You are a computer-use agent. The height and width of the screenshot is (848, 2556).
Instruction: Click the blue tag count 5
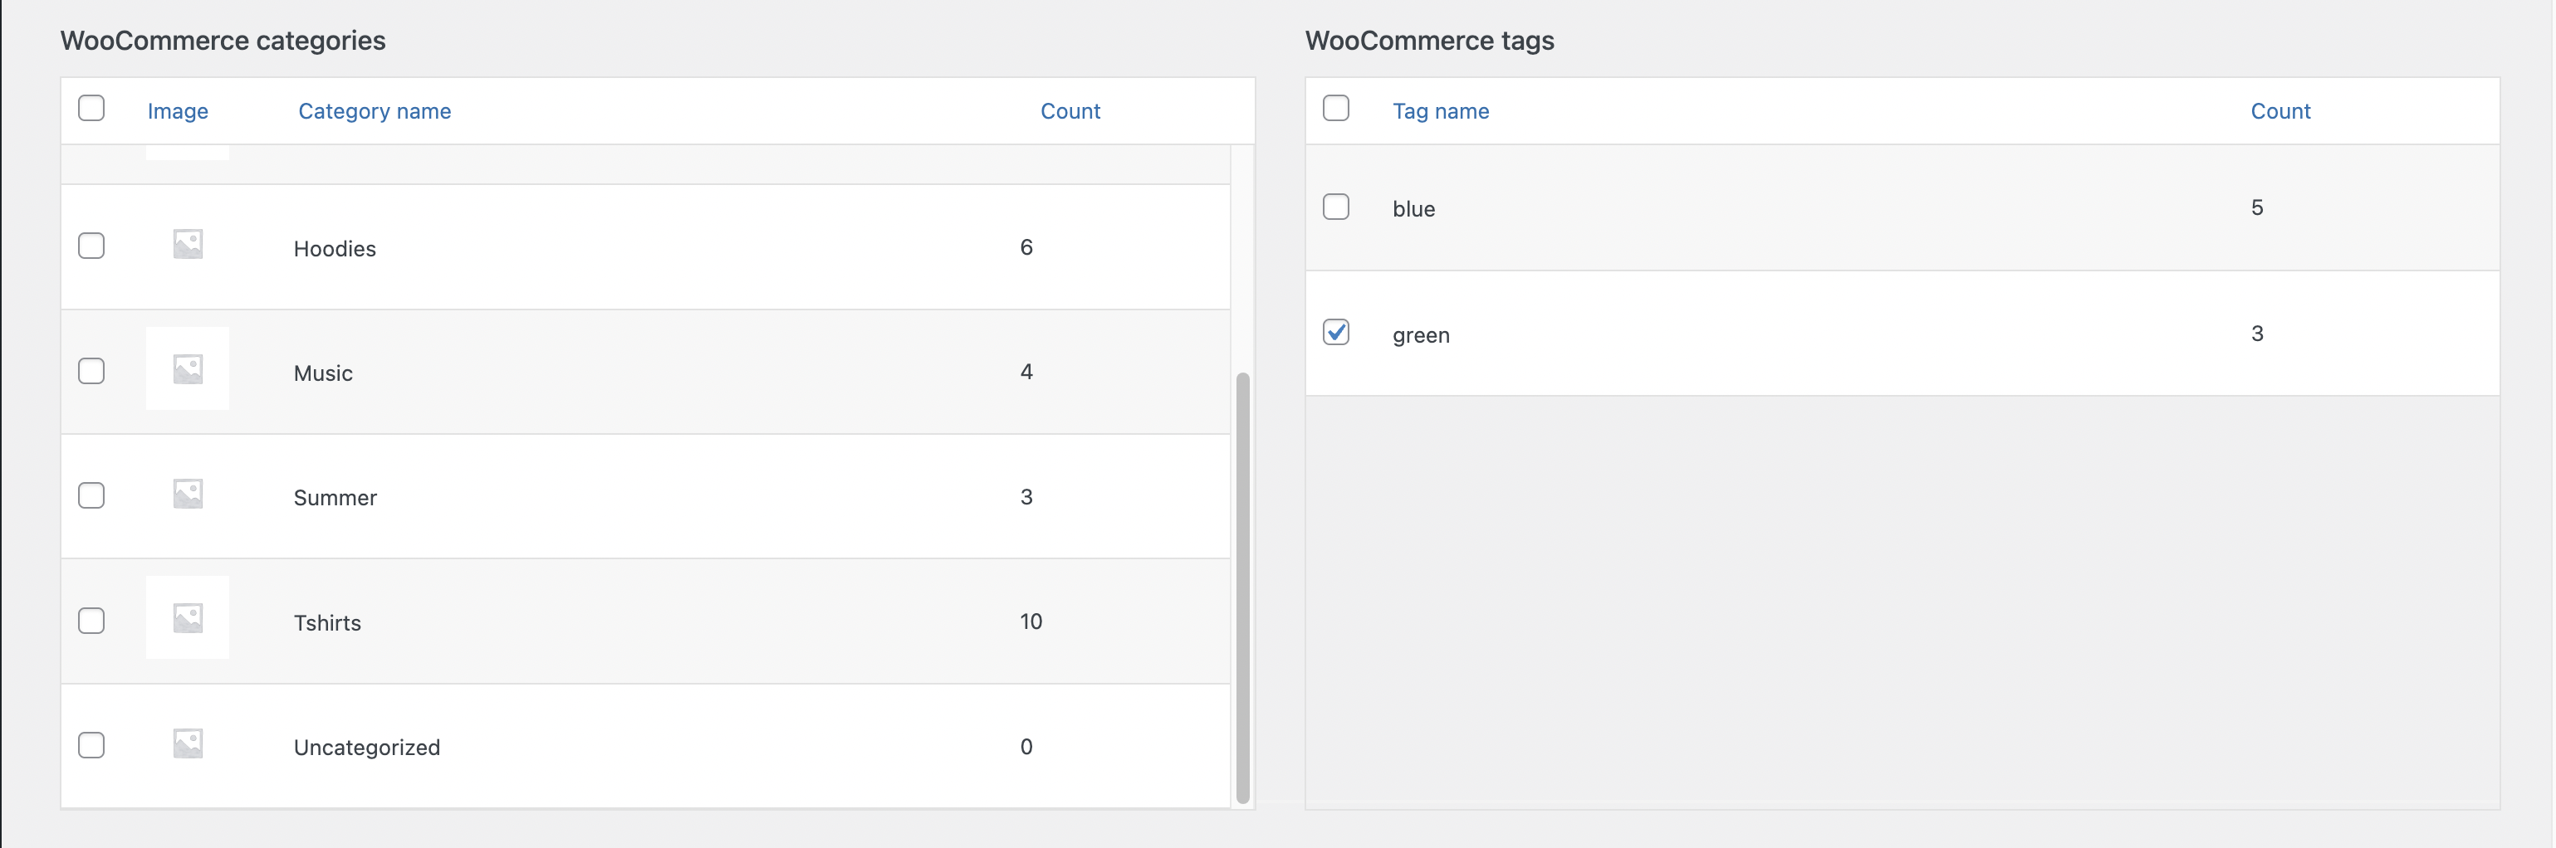point(2257,207)
